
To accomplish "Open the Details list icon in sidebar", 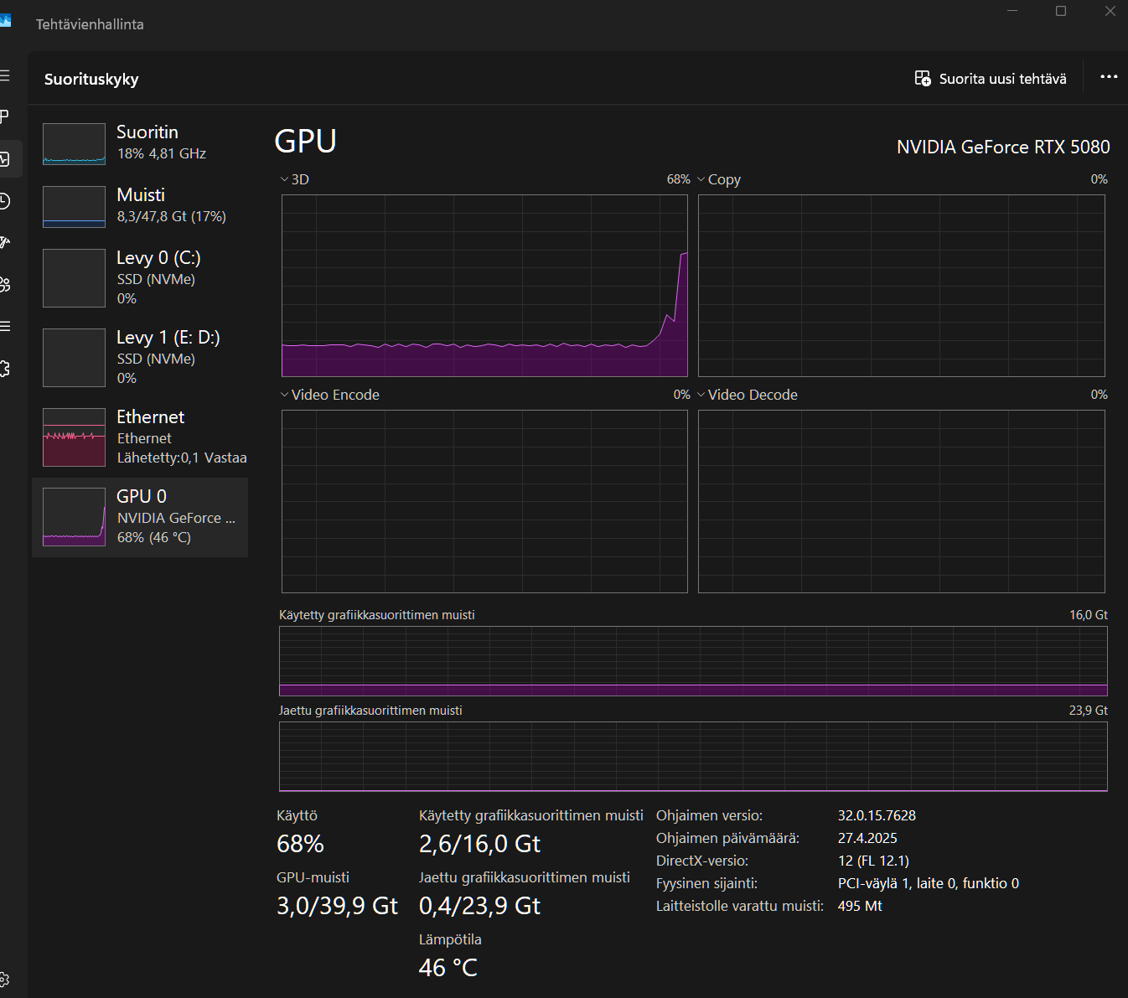I will (x=4, y=326).
